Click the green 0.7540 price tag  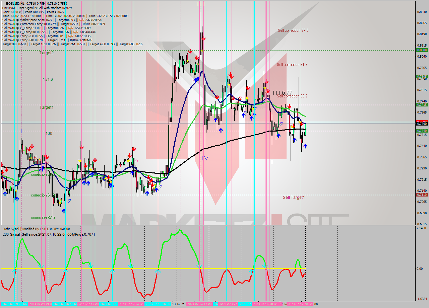[x=422, y=131]
